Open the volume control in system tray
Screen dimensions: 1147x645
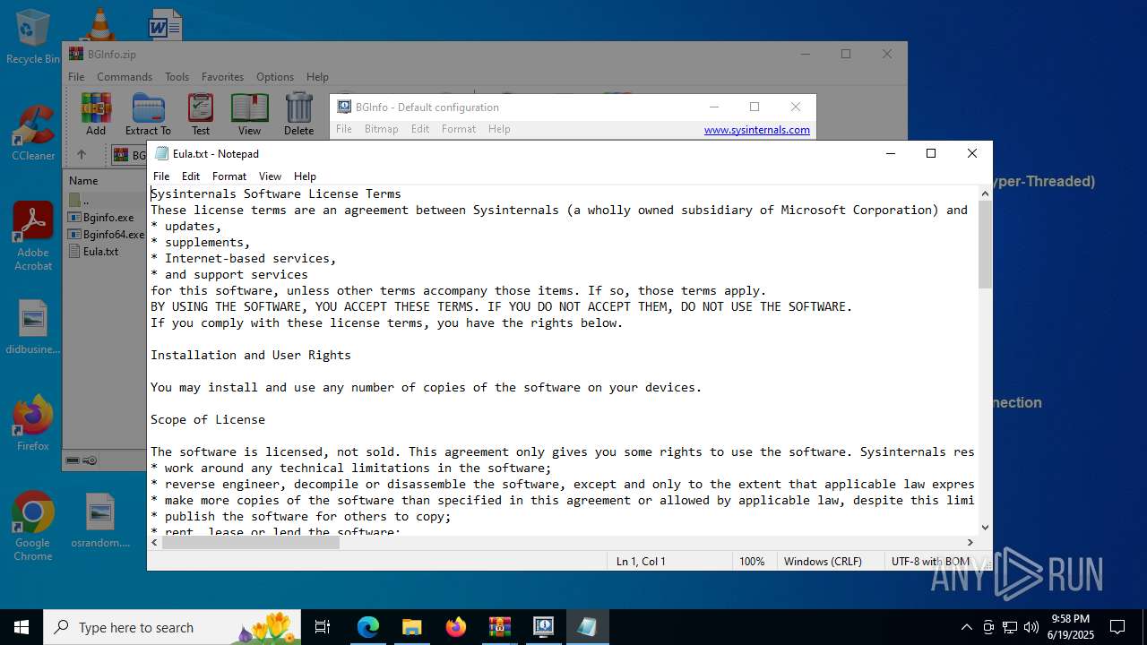1031,627
